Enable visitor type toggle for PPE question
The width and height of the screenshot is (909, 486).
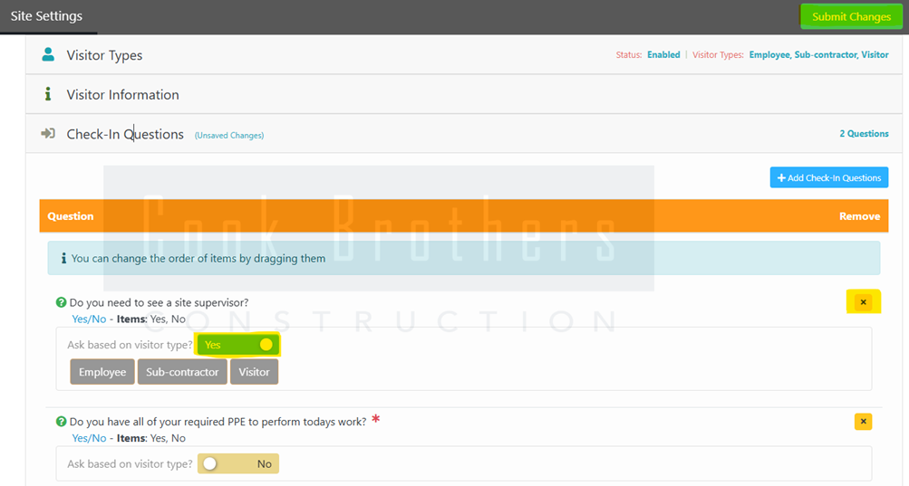(x=238, y=464)
